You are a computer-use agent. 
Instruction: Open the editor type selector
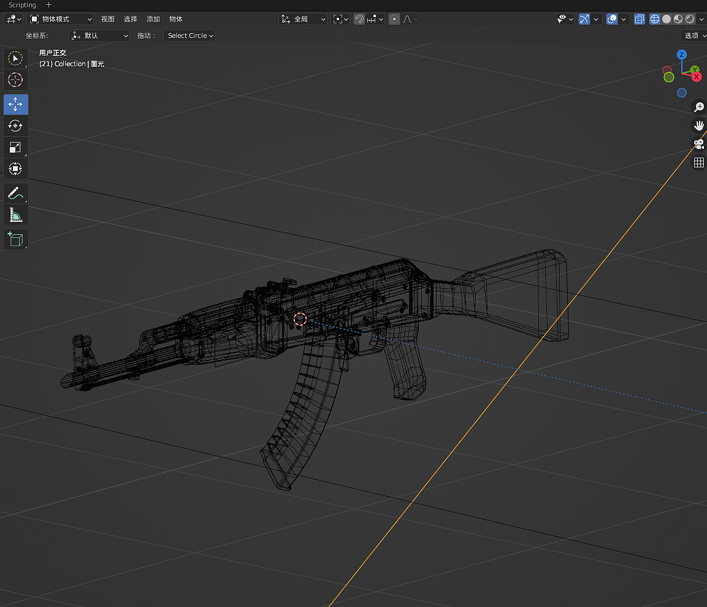pyautogui.click(x=13, y=19)
